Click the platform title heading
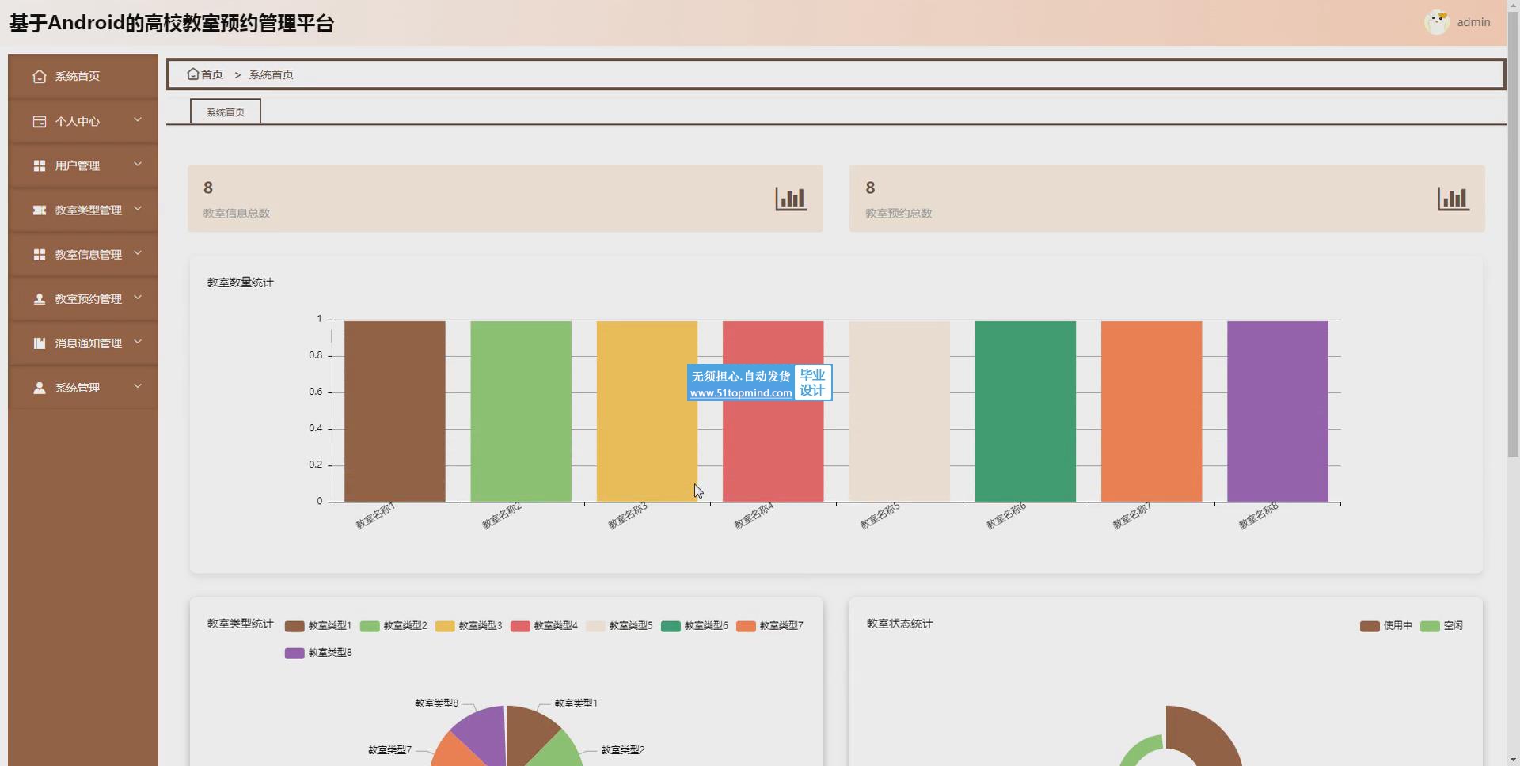The width and height of the screenshot is (1520, 766). (x=172, y=23)
